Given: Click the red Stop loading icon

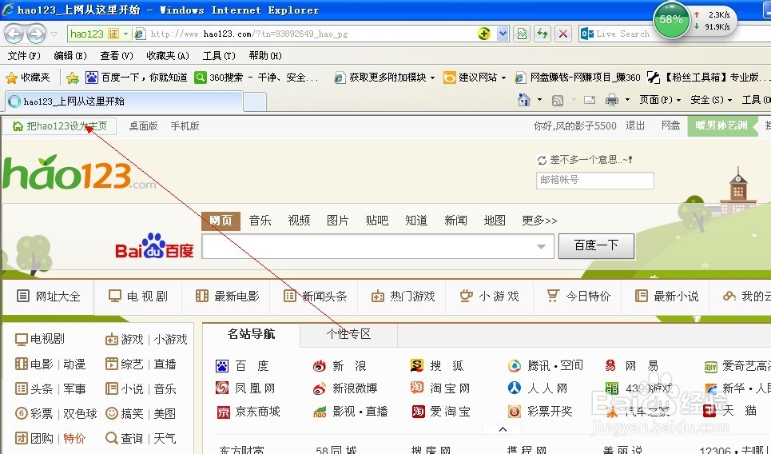Looking at the screenshot, I should (x=563, y=34).
